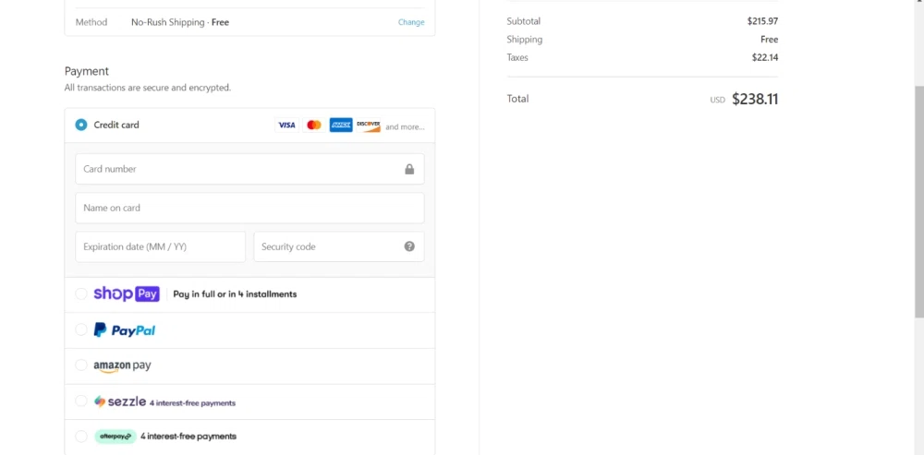Click the padlock icon in card number field
Viewport: 924px width, 455px height.
click(x=409, y=169)
